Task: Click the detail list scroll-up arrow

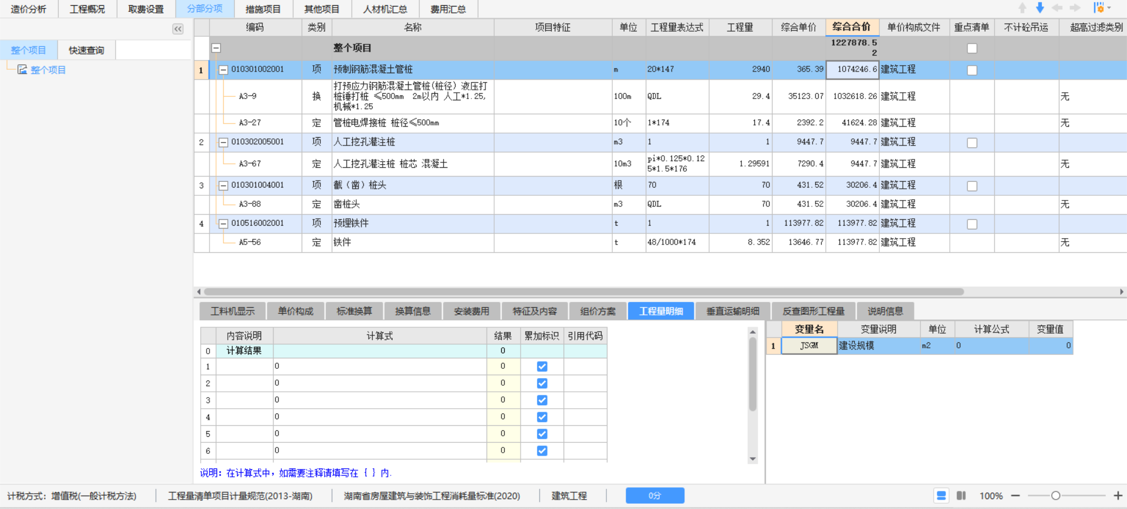Action: coord(753,332)
